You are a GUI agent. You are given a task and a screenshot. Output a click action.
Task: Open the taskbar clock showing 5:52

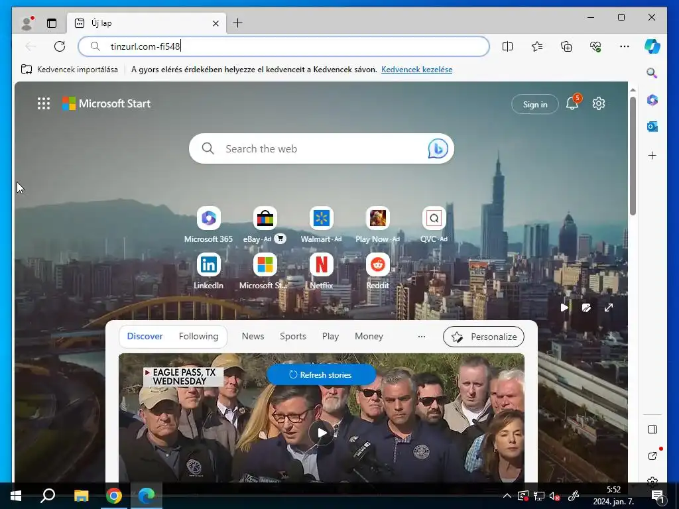pos(613,496)
